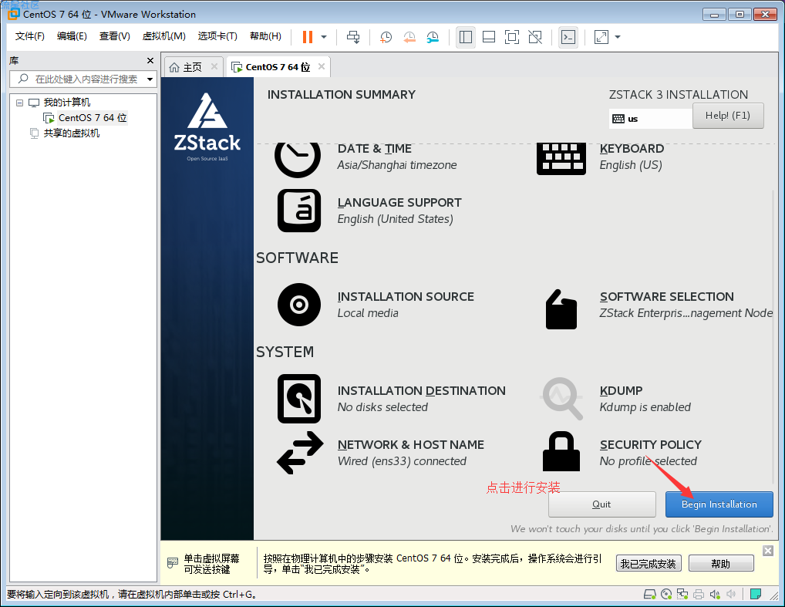Click the LANGUAGE SUPPORT heading
The image size is (785, 607).
point(399,203)
